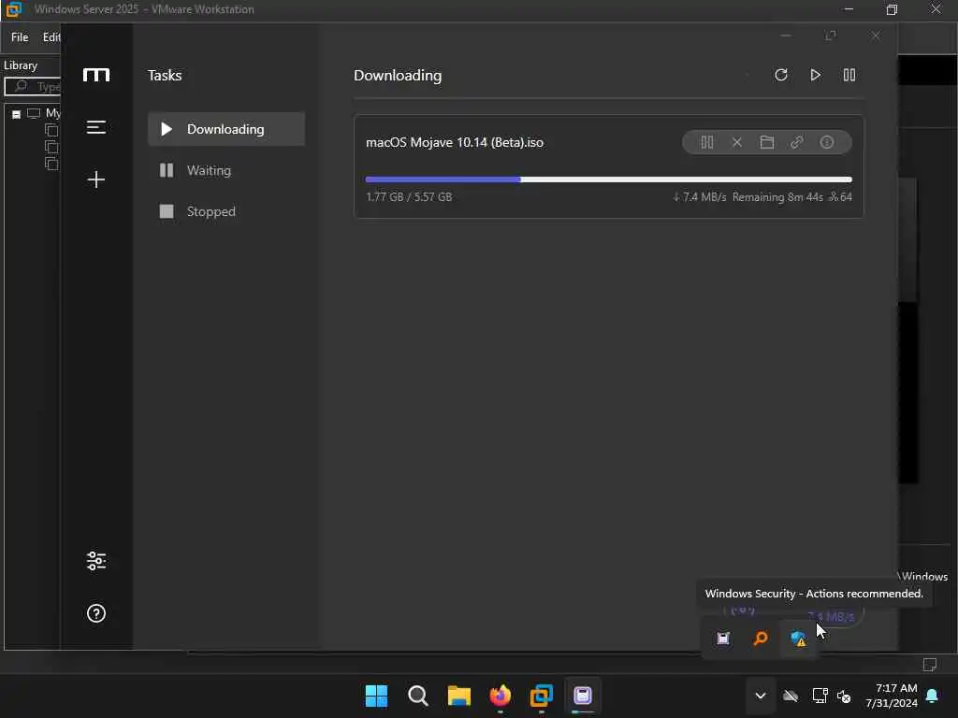Click the OneDrive cloud tray icon
This screenshot has height=718, width=958.
tap(791, 696)
